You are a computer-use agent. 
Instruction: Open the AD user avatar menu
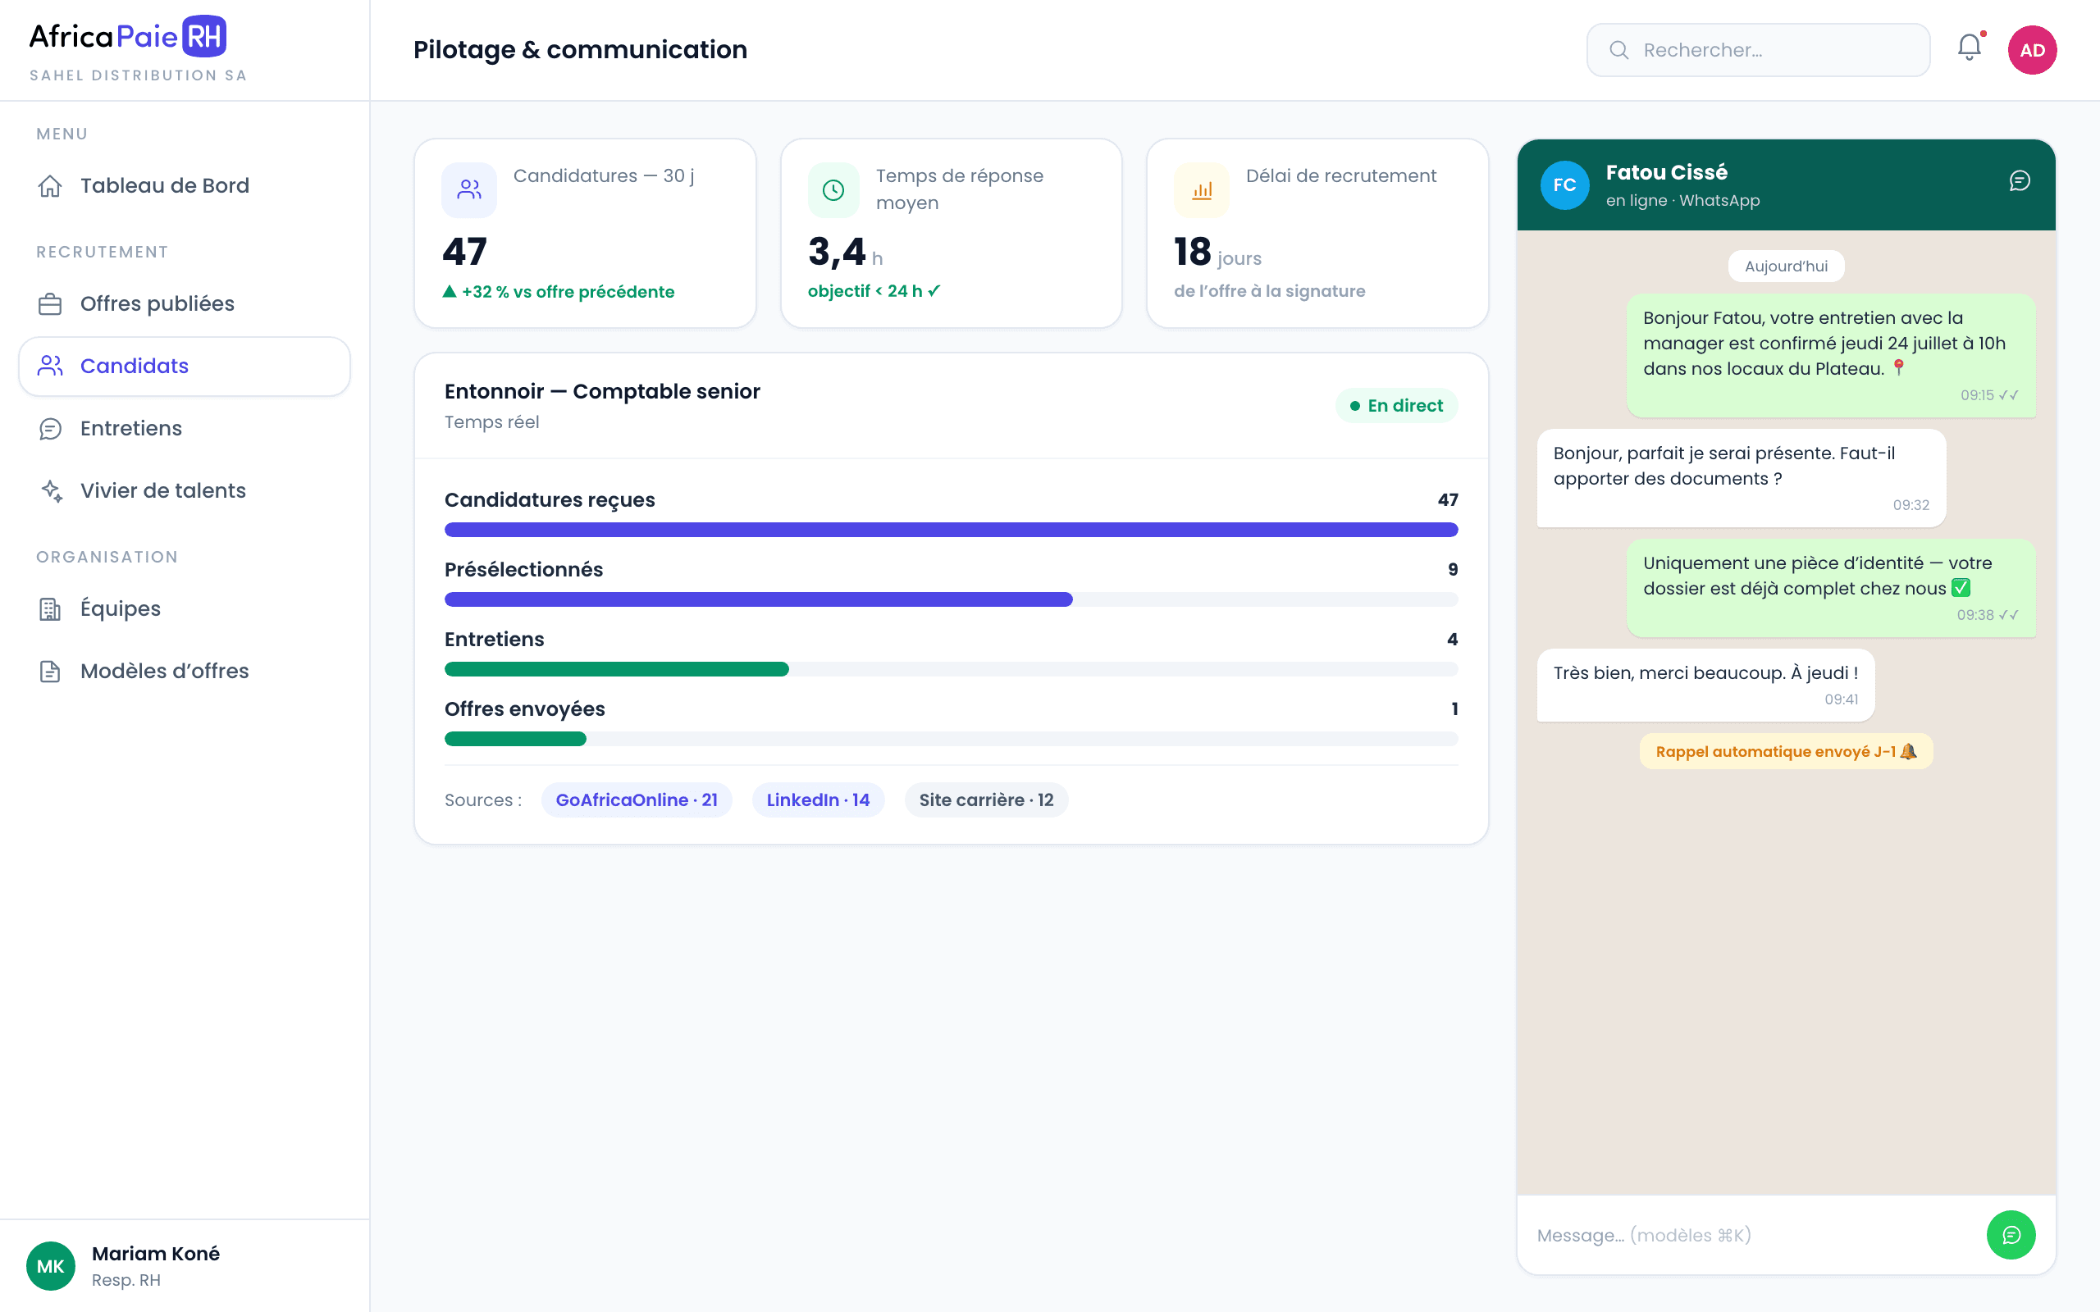[2031, 49]
